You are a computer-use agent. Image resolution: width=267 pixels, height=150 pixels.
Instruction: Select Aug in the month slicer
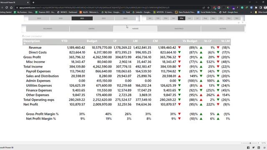tap(205, 18)
